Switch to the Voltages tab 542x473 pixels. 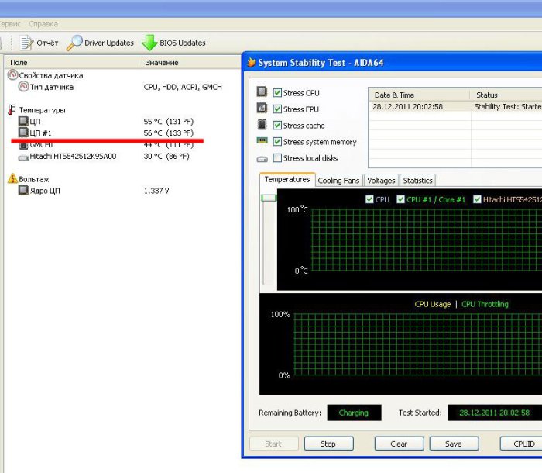[x=381, y=181]
